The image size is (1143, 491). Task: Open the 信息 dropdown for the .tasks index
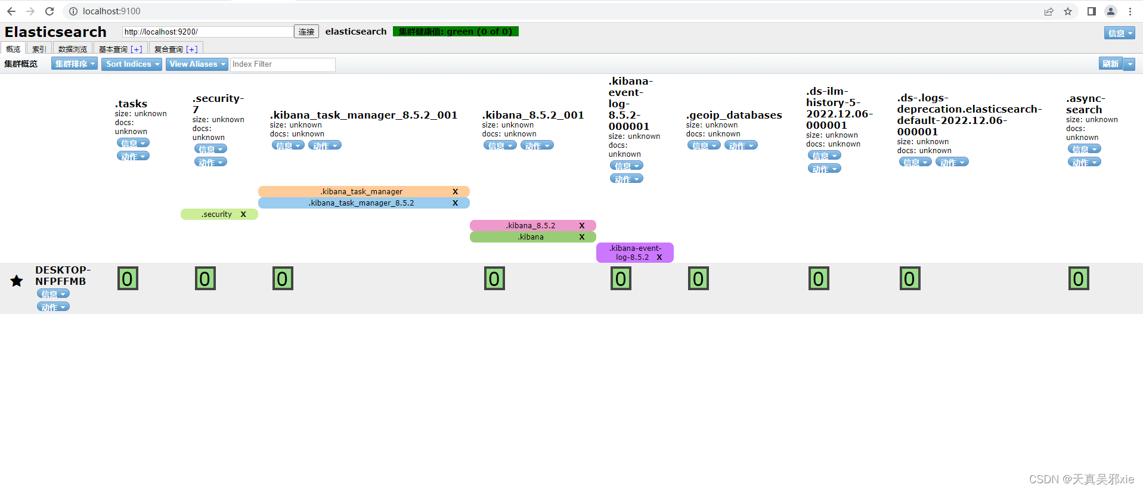click(133, 143)
